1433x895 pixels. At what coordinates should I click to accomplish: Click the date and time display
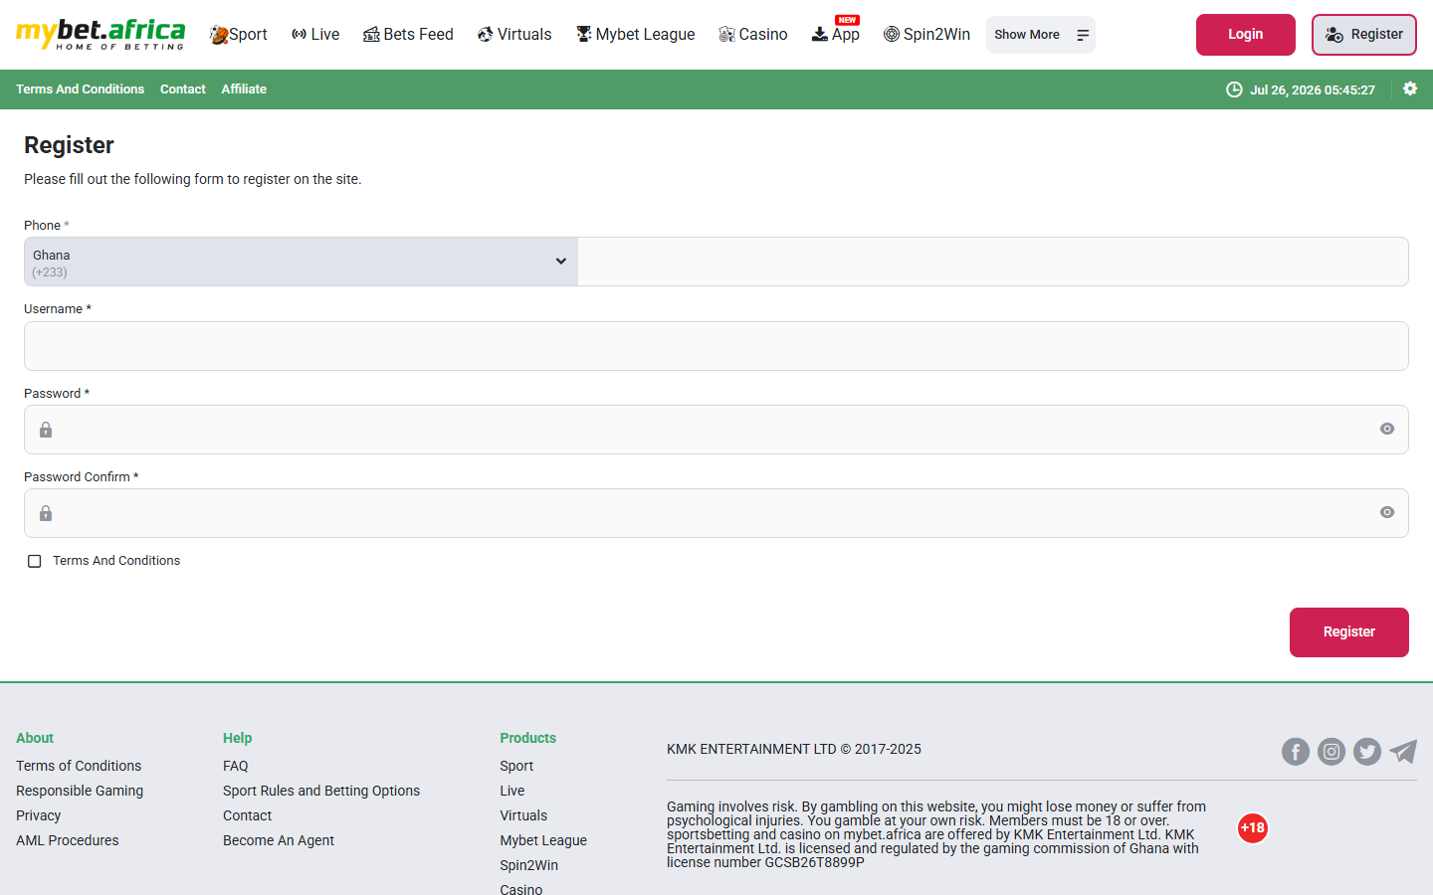click(x=1313, y=89)
